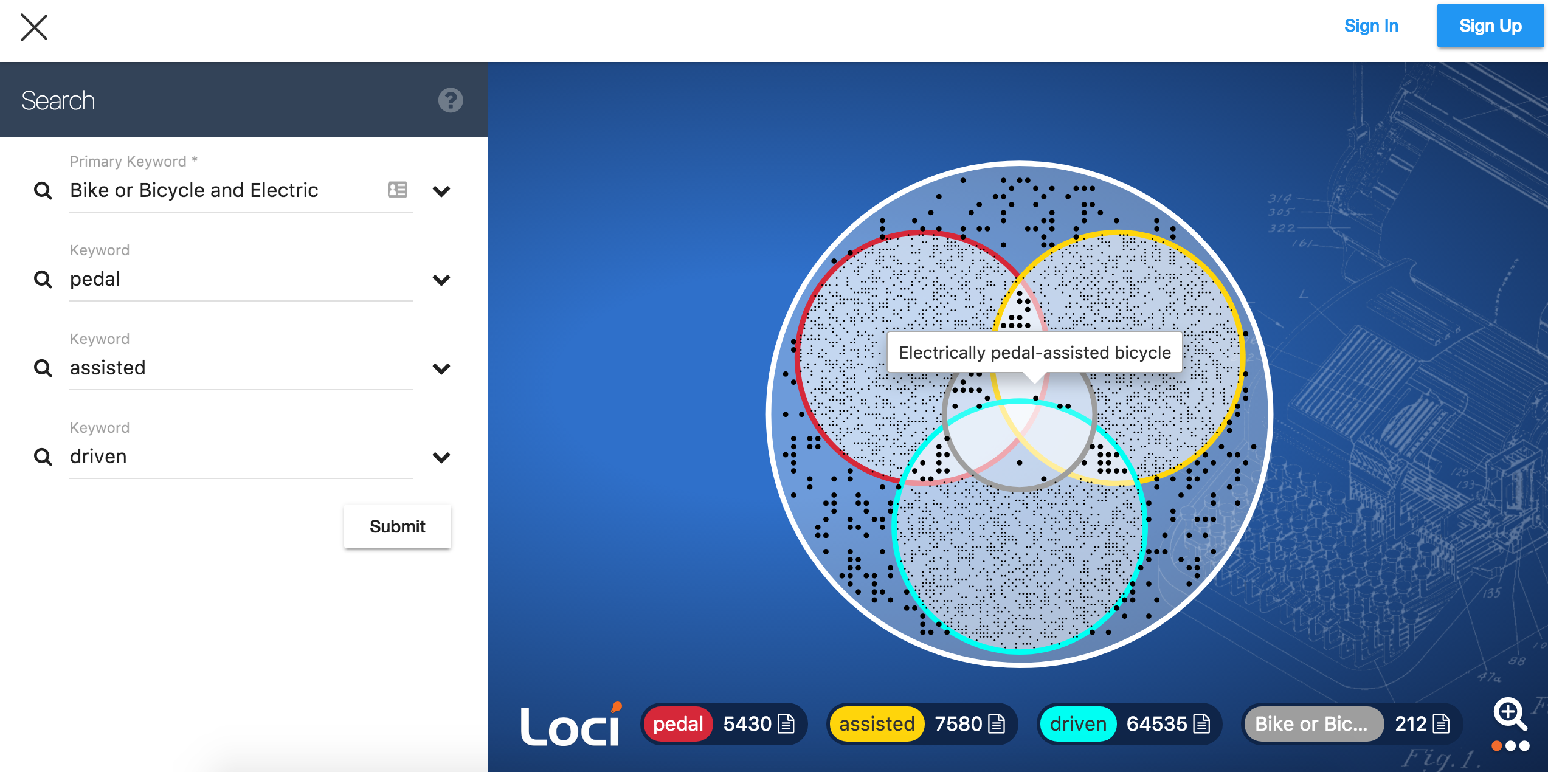Viewport: 1548px width, 772px height.
Task: Click the Sign In link
Action: click(1370, 26)
